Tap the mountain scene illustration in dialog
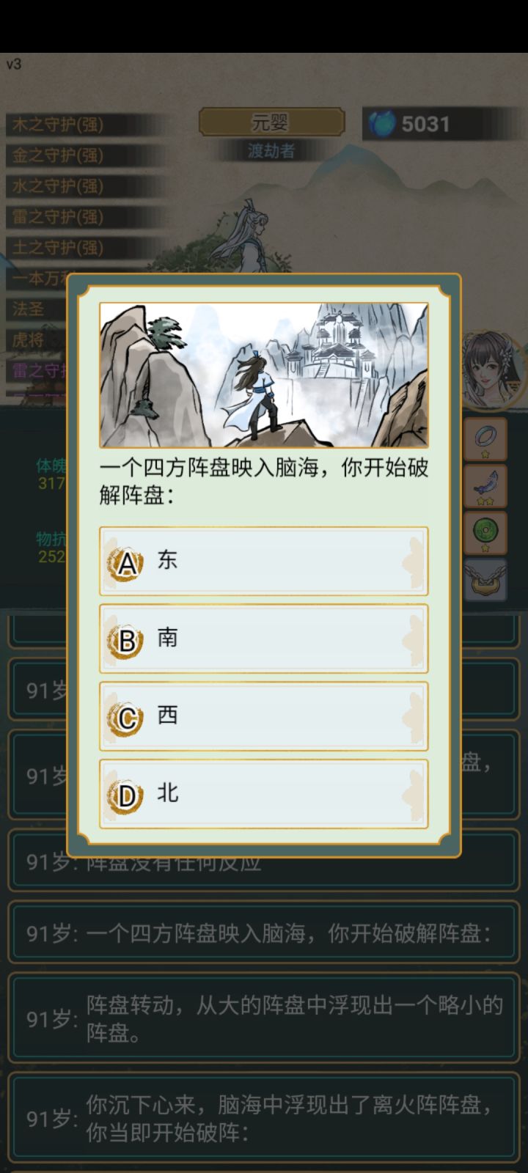528x1173 pixels. 264,375
